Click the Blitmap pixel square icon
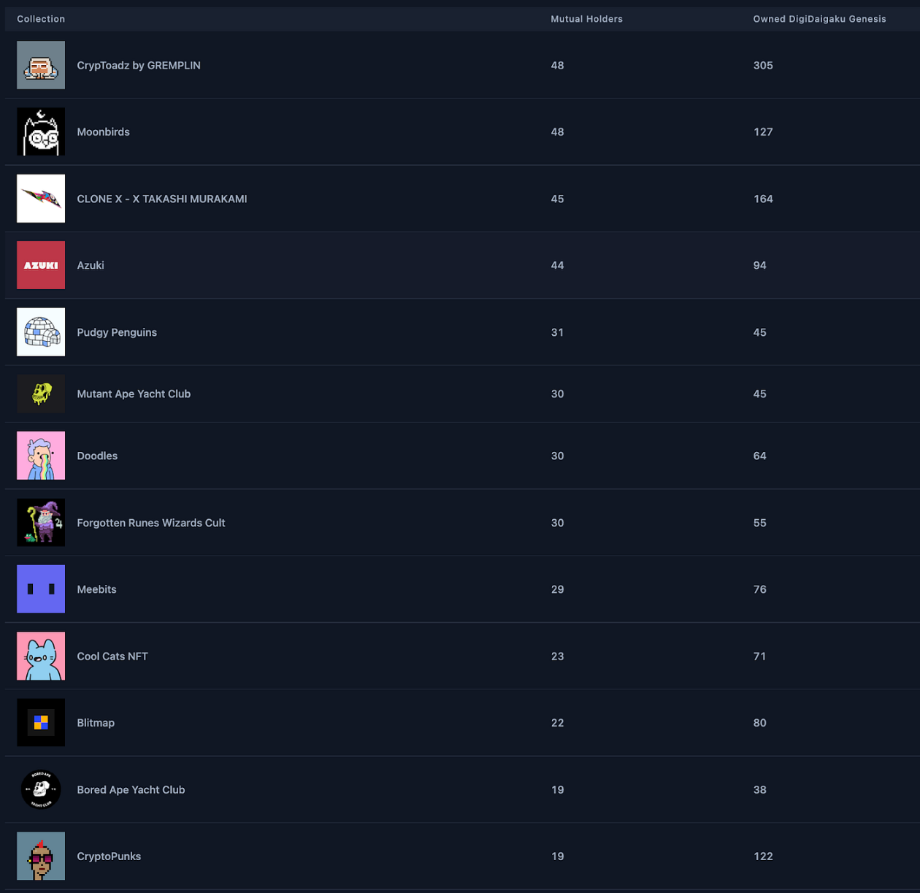The image size is (920, 893). (x=41, y=723)
